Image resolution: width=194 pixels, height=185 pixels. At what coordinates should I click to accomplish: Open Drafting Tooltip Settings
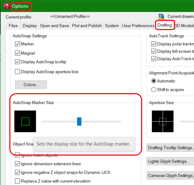[170, 148]
